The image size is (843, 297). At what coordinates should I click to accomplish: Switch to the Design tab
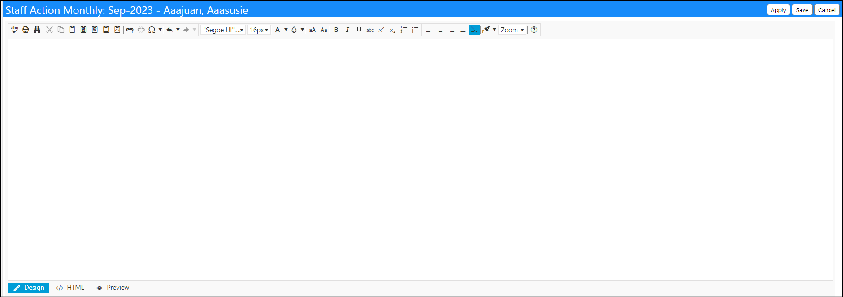29,288
